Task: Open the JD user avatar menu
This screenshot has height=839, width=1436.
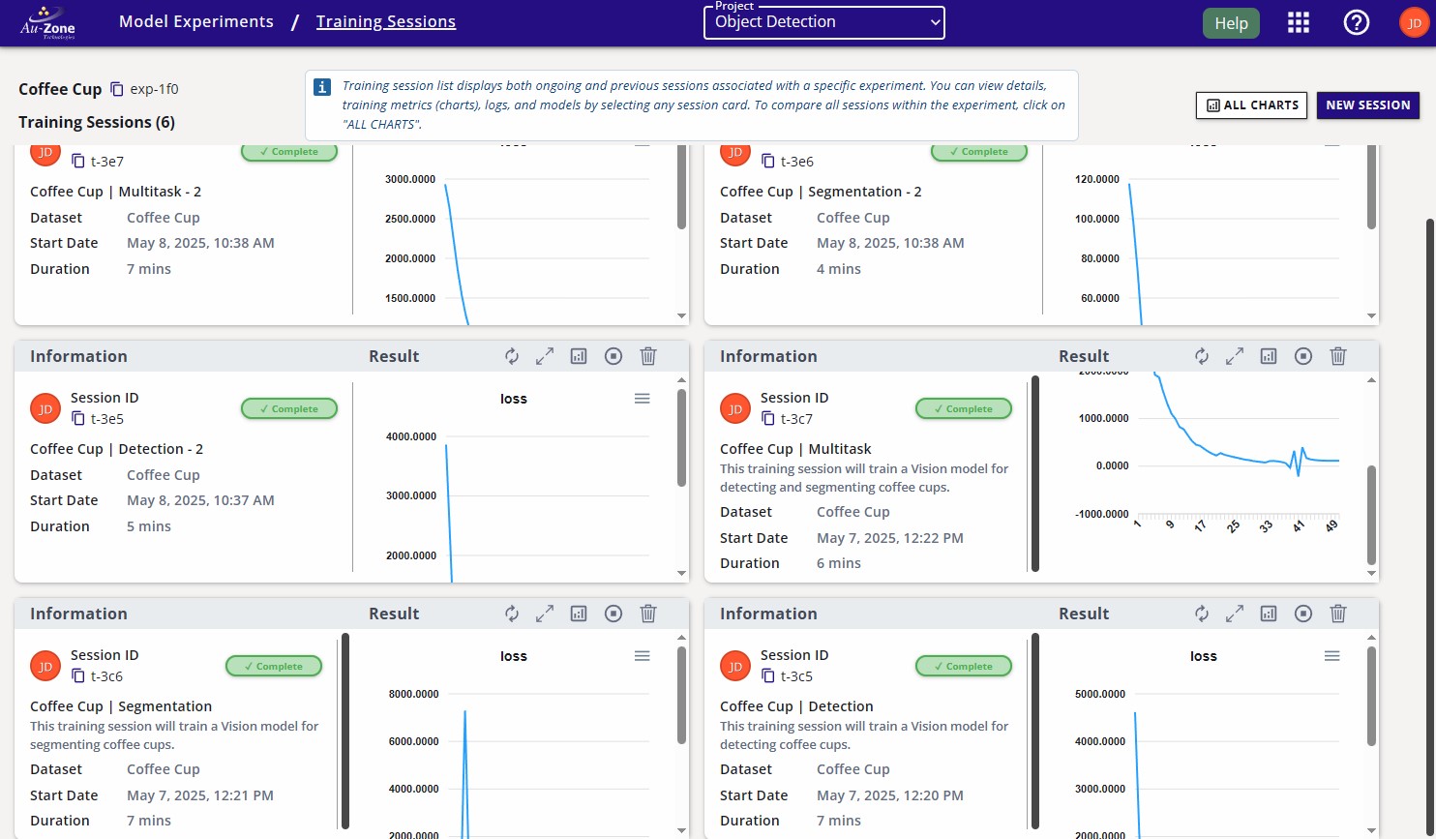Action: coord(1414,22)
